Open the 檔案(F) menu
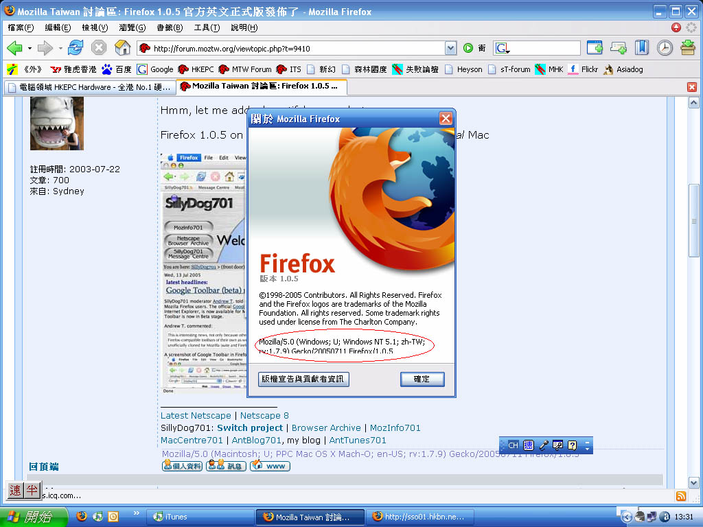Image resolution: width=703 pixels, height=527 pixels. tap(21, 27)
